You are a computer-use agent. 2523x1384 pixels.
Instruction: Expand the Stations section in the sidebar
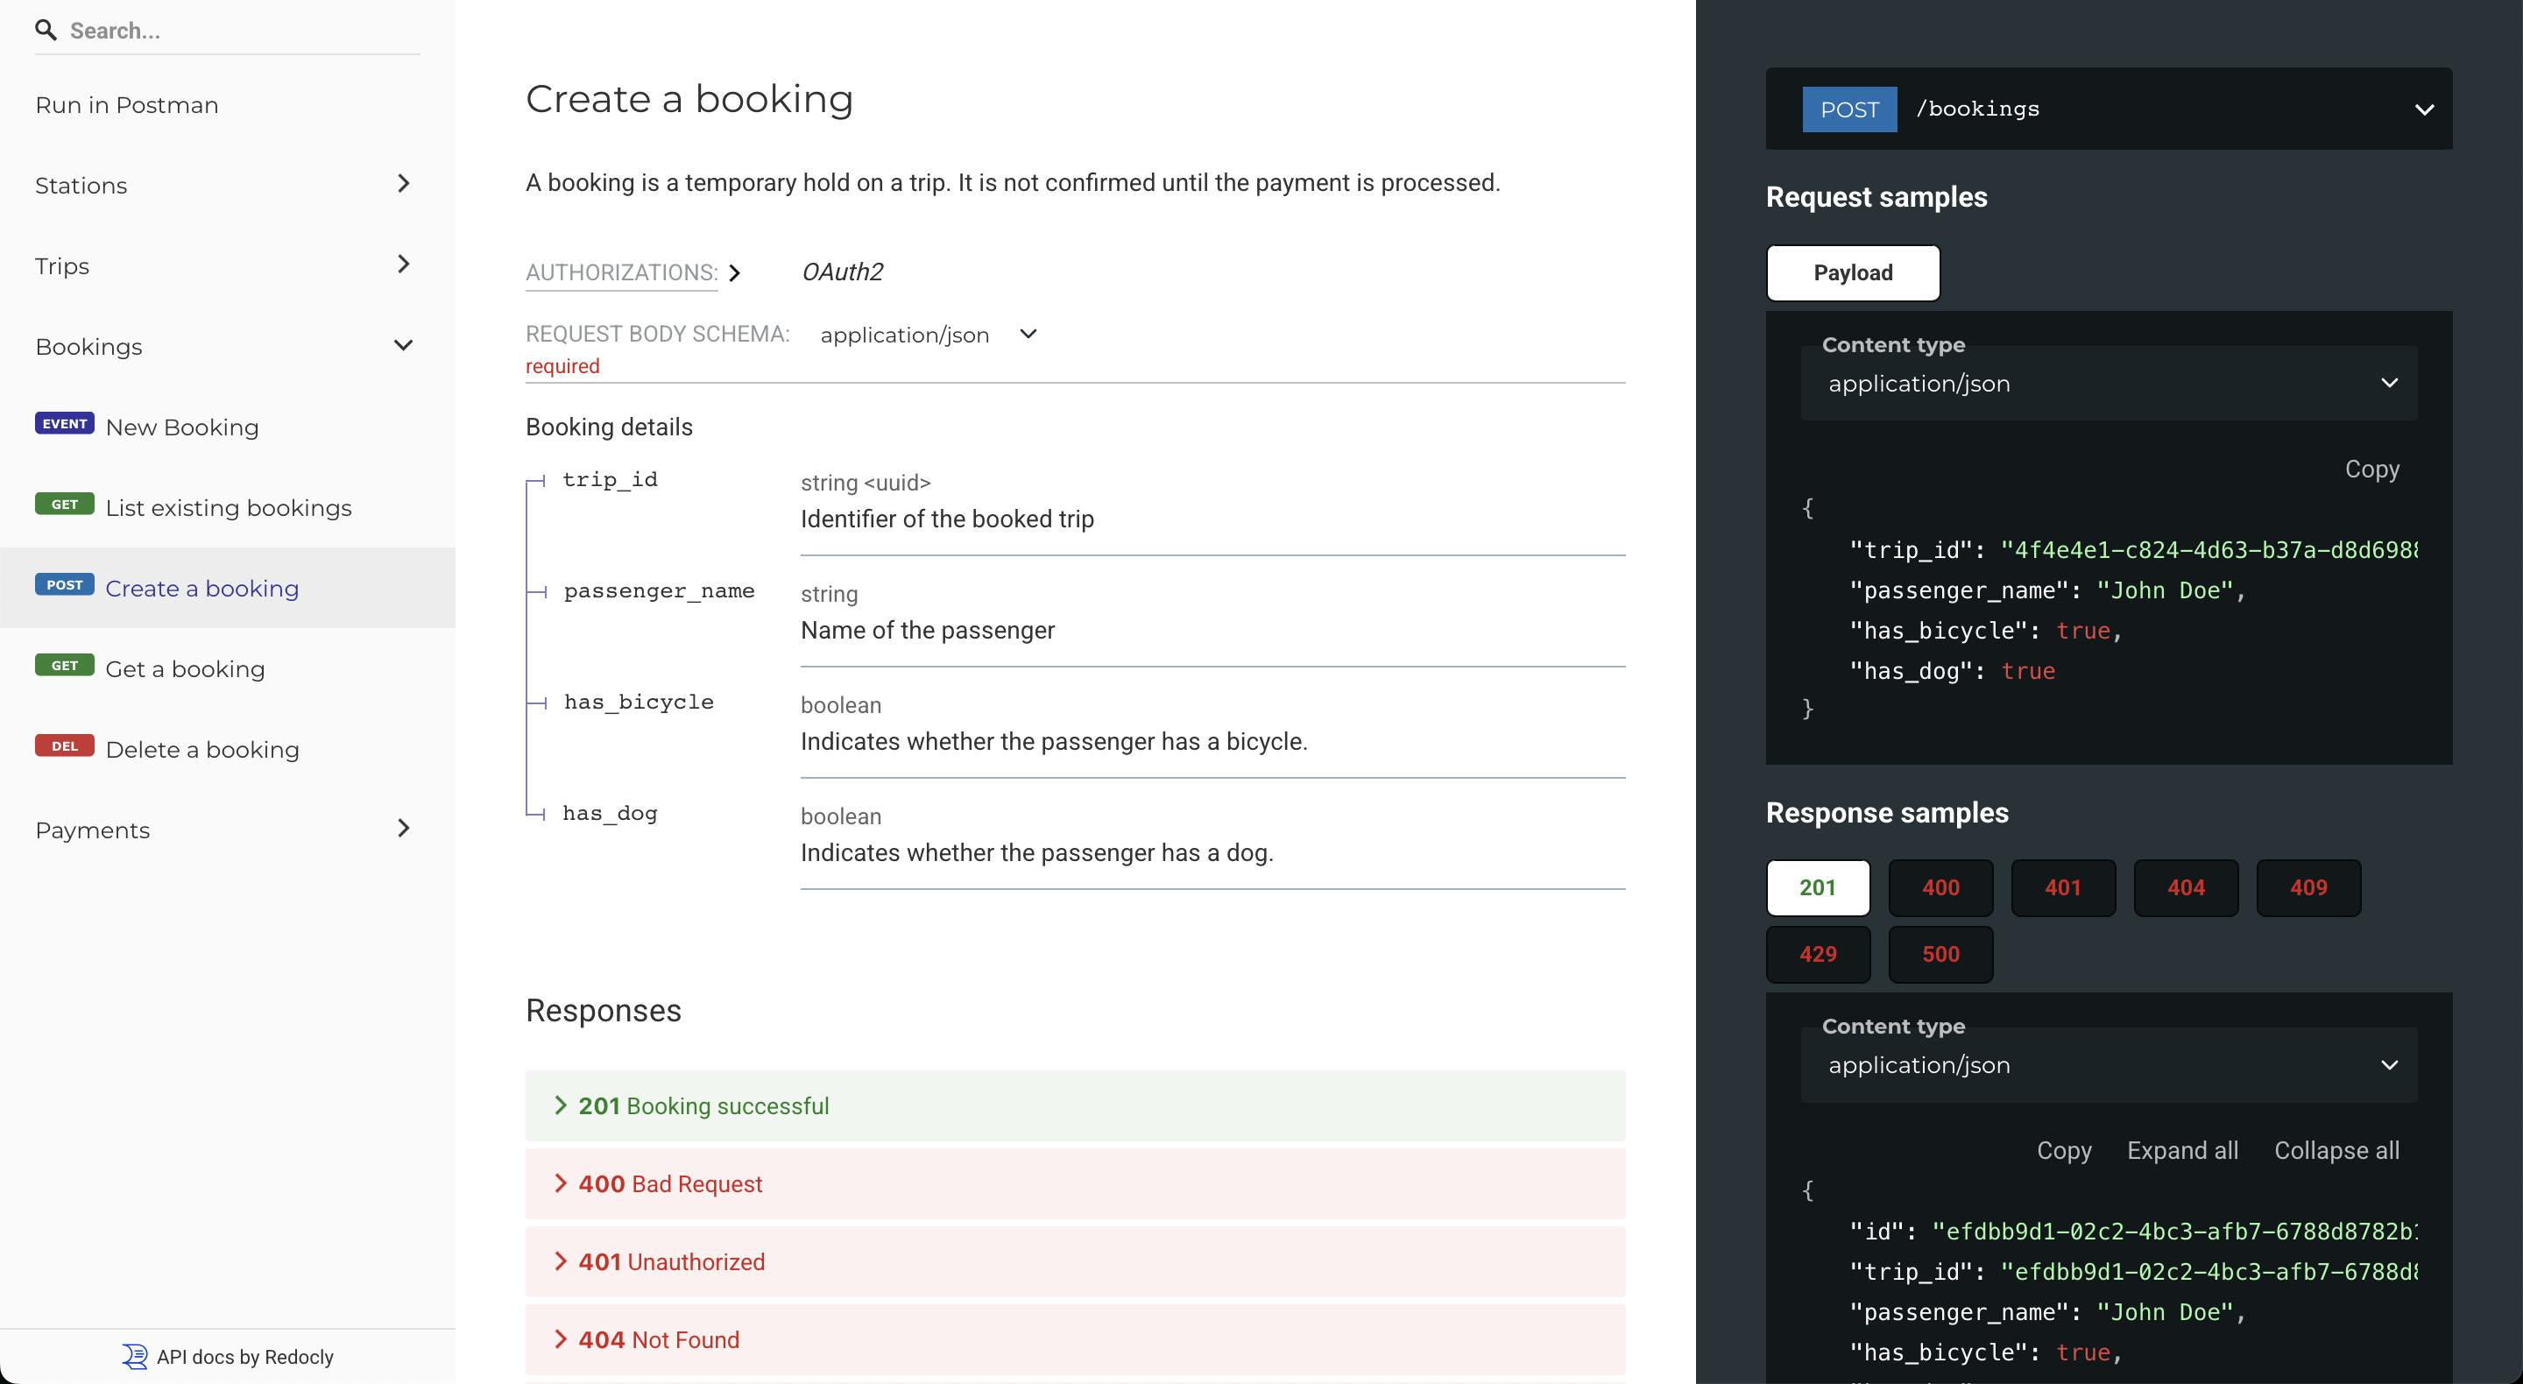click(404, 184)
